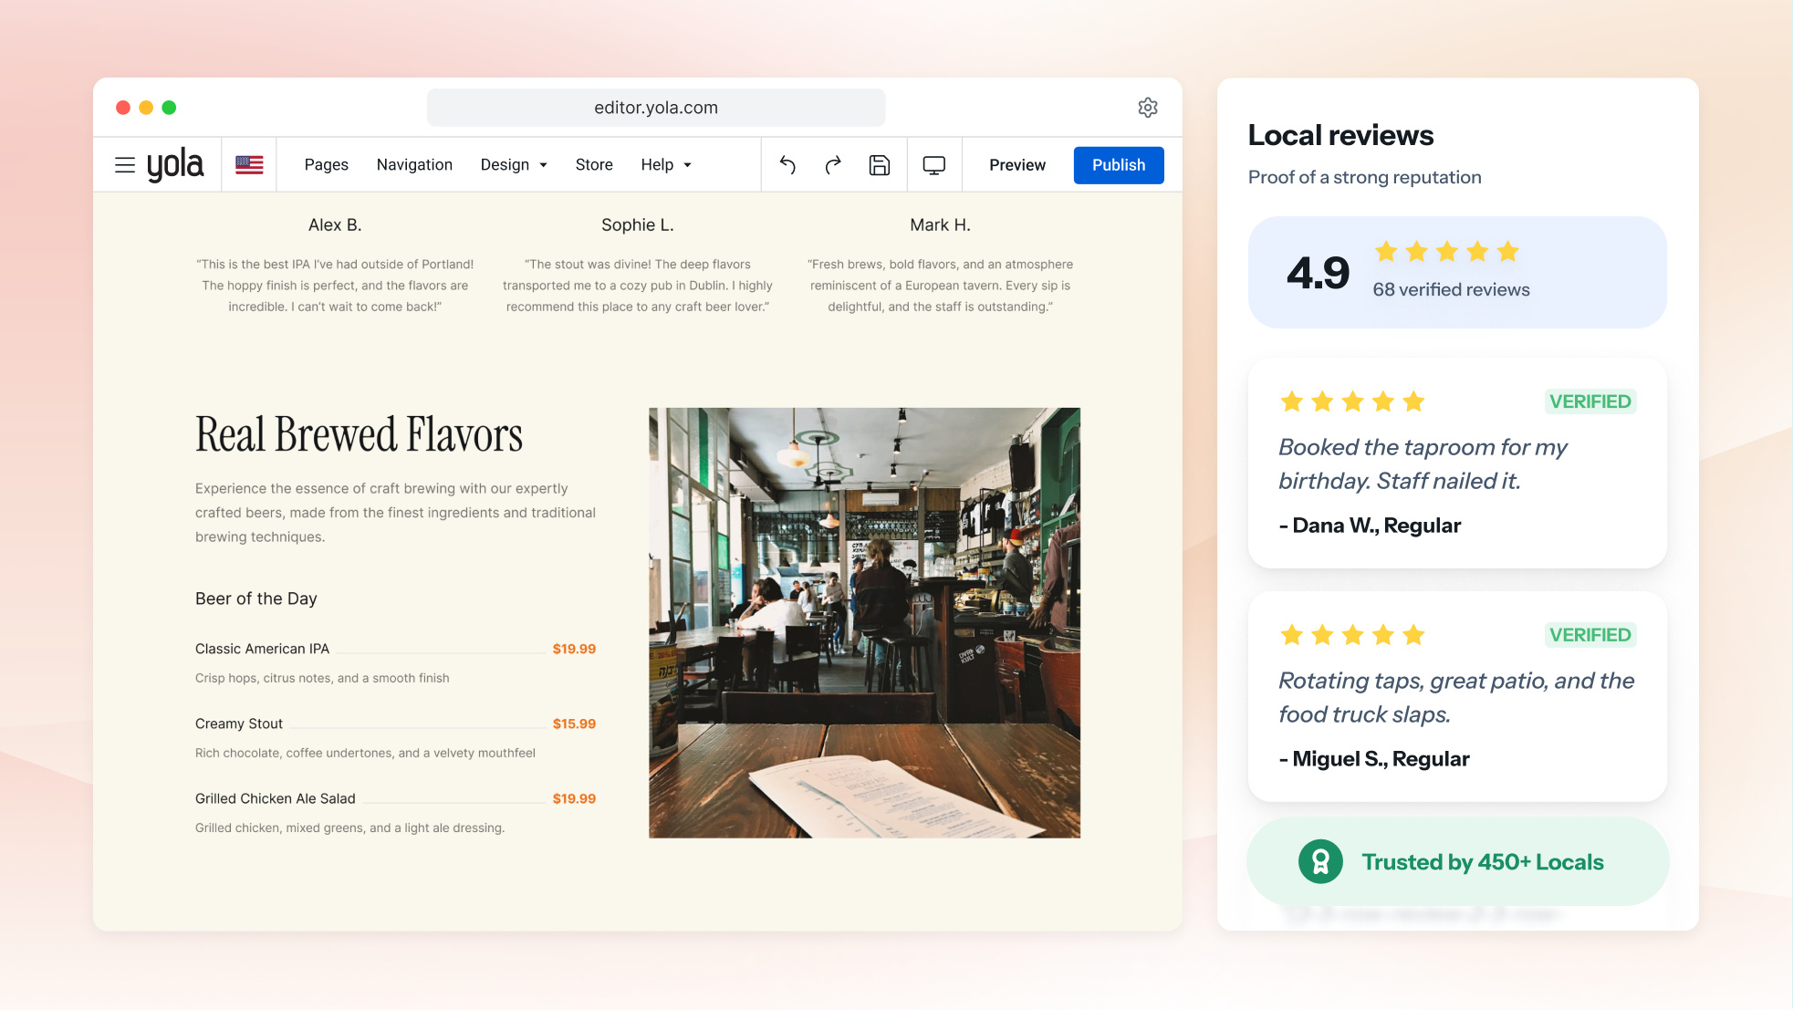Click the blue Publish button
This screenshot has height=1010, width=1793.
(1119, 165)
